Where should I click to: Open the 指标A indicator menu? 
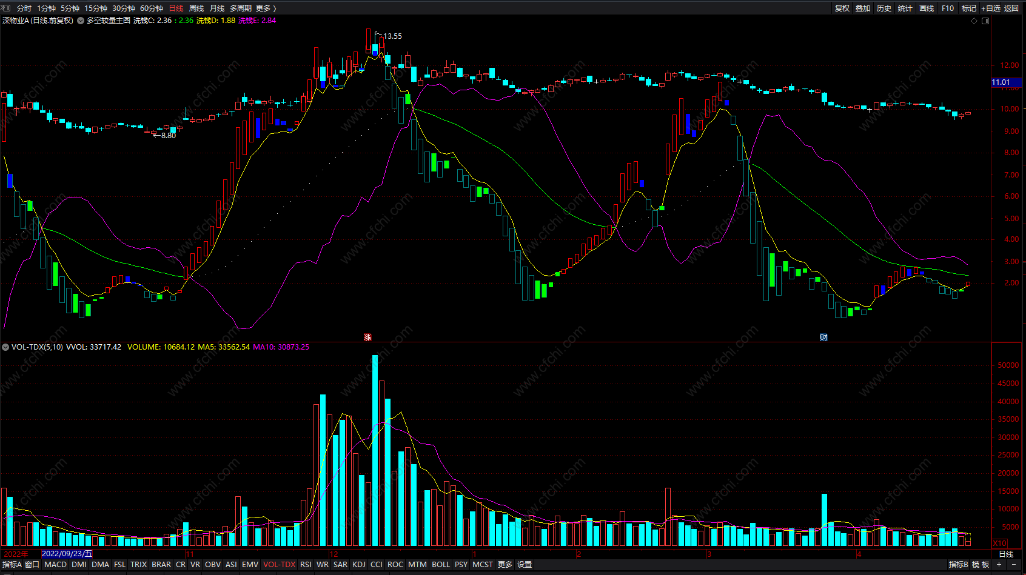(x=12, y=565)
